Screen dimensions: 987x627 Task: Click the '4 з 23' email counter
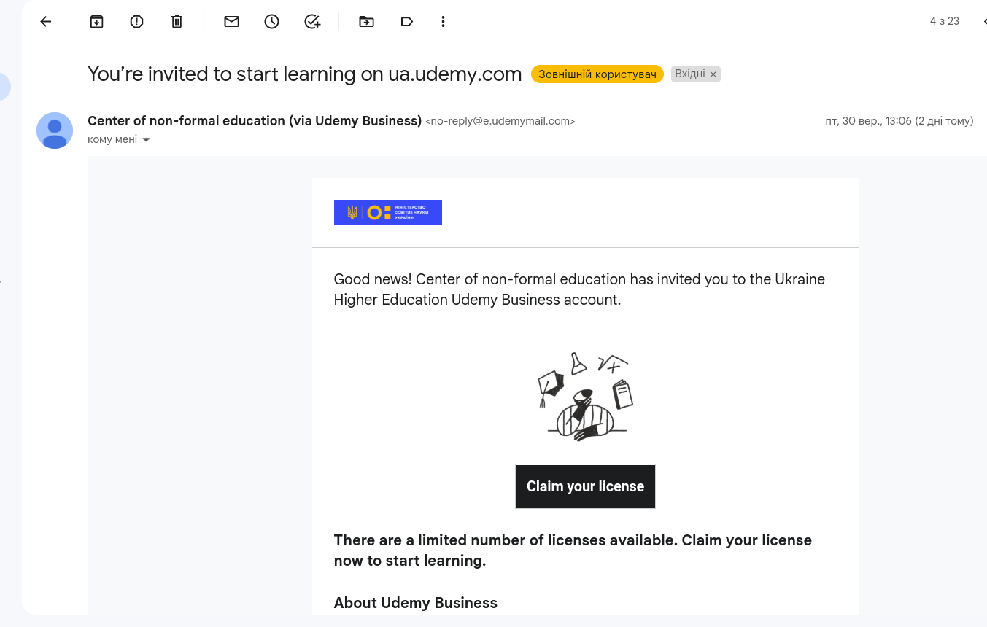pos(943,21)
